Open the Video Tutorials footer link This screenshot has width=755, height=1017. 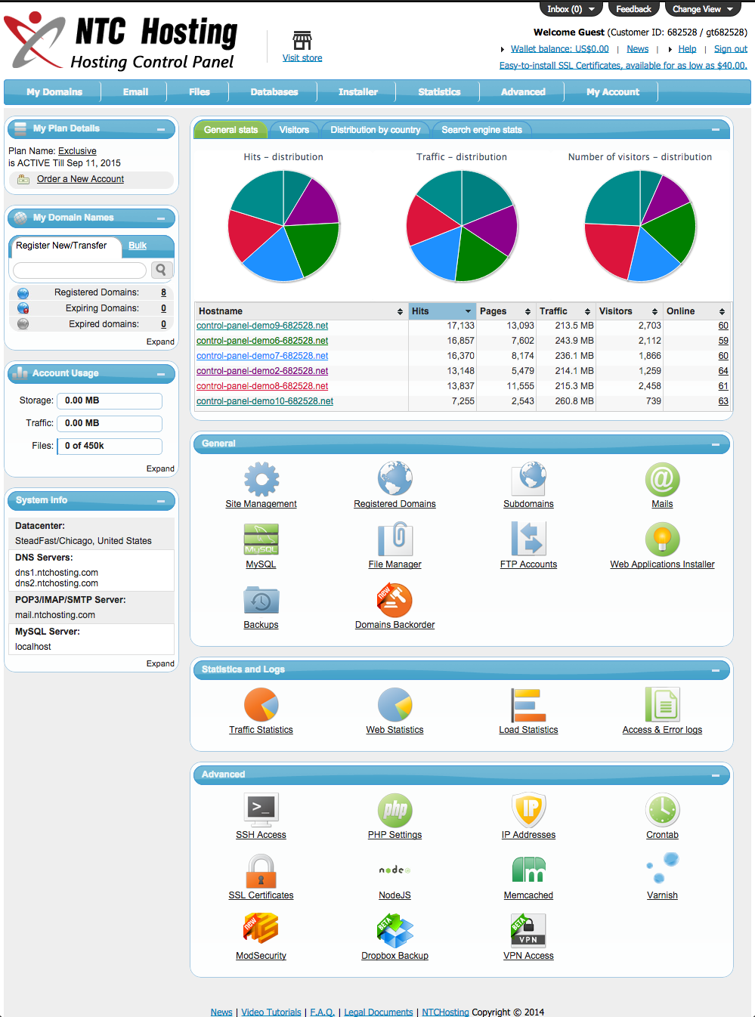tap(271, 1012)
